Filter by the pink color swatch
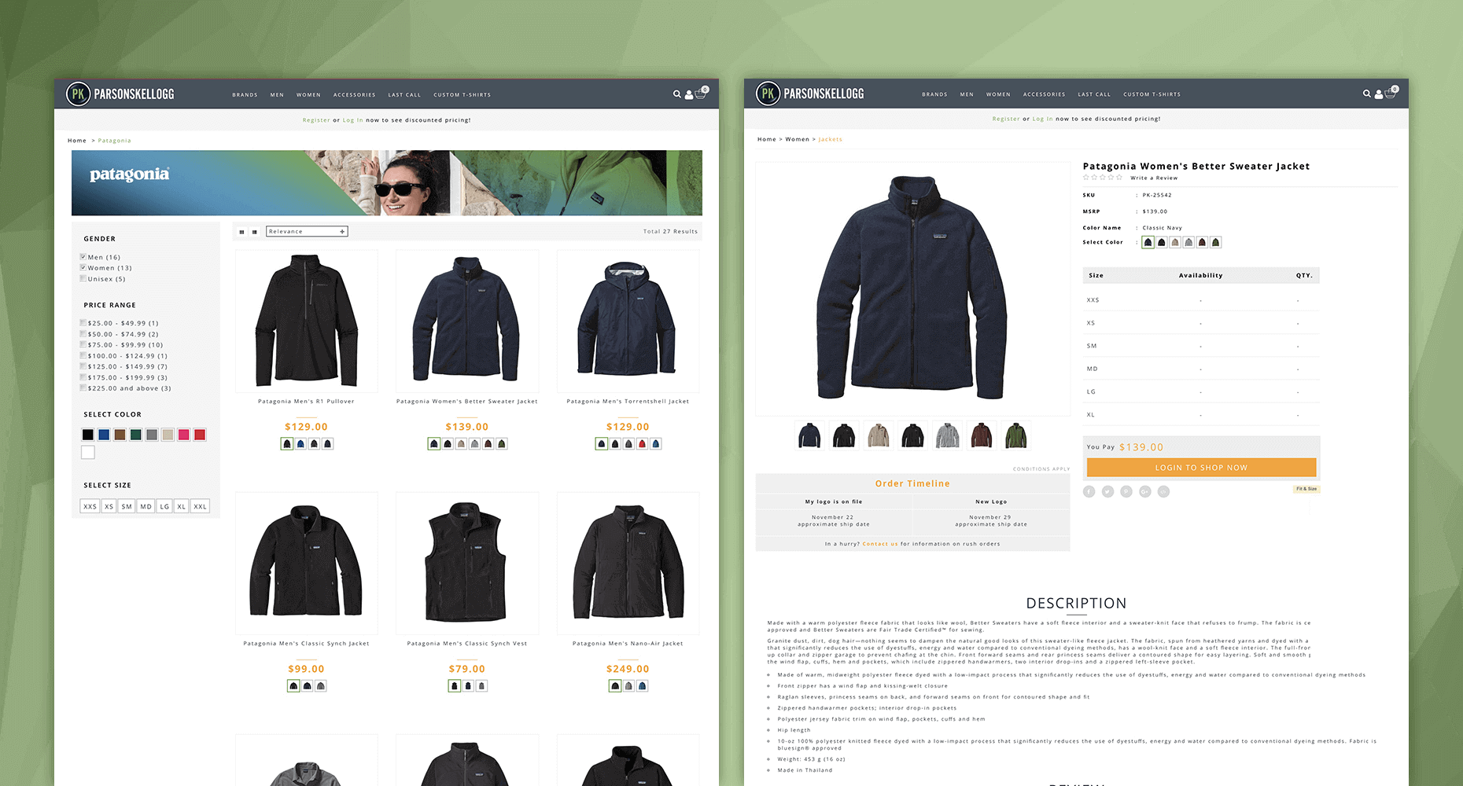This screenshot has height=786, width=1463. 184,435
